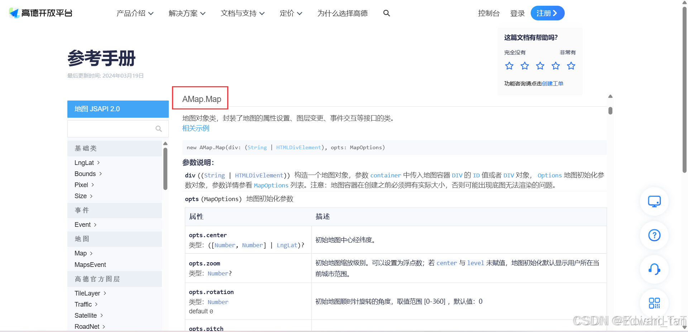Screen dimensions: 688x332
Task: Open the 相关示例 link
Action: tap(196, 128)
